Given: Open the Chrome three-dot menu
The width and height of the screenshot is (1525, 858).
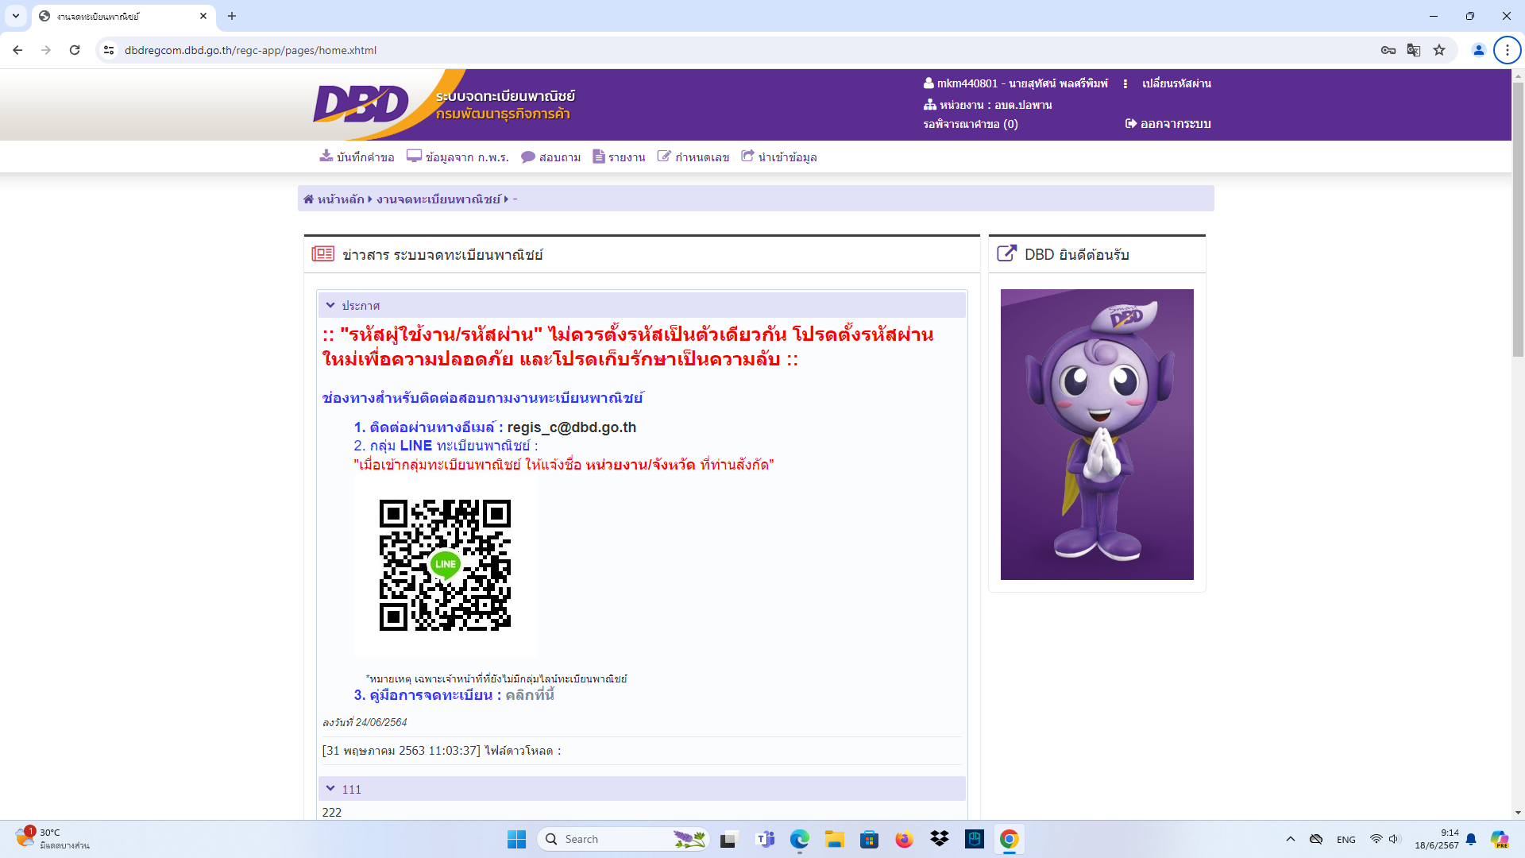Looking at the screenshot, I should (x=1508, y=50).
